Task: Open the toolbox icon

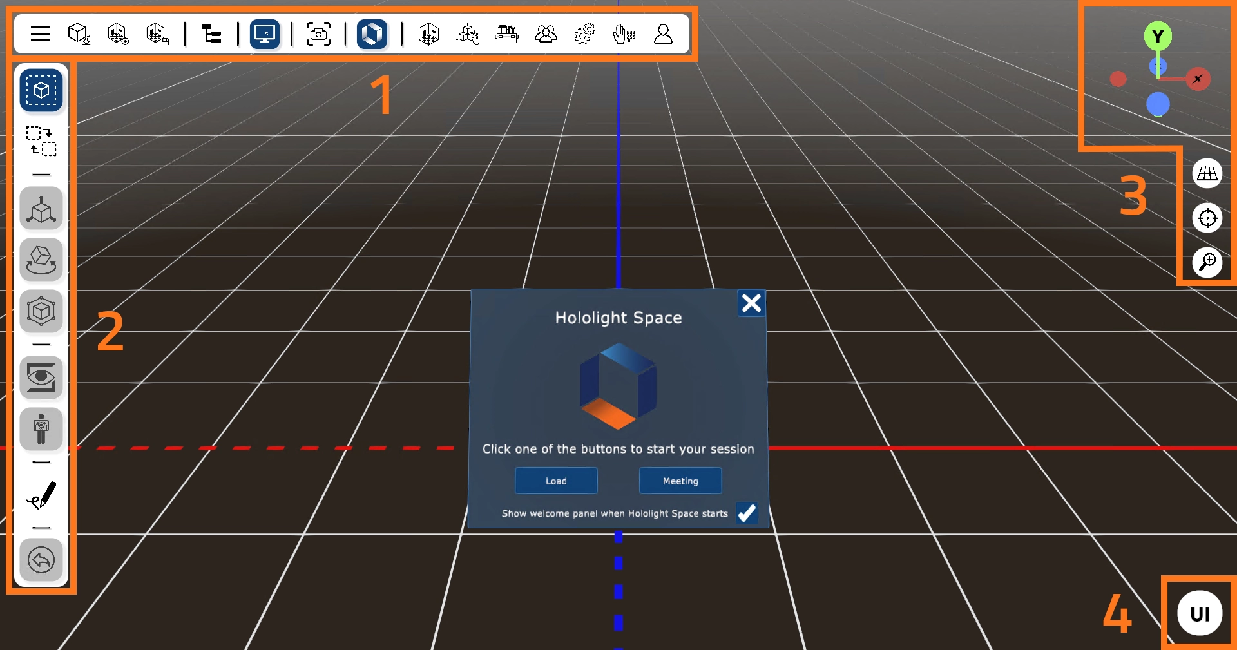Action: 506,33
